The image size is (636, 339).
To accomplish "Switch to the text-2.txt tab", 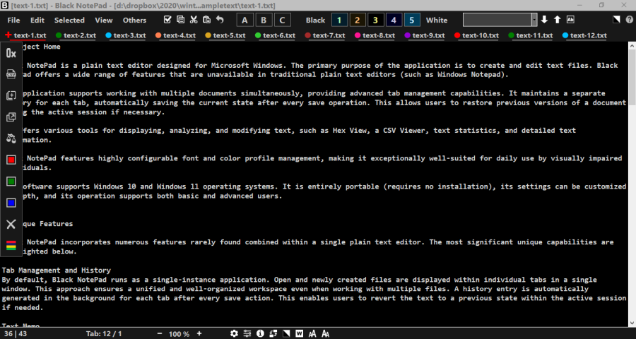I will pos(76,35).
